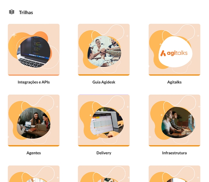Open the Agentes trail thumbnail

pos(34,120)
